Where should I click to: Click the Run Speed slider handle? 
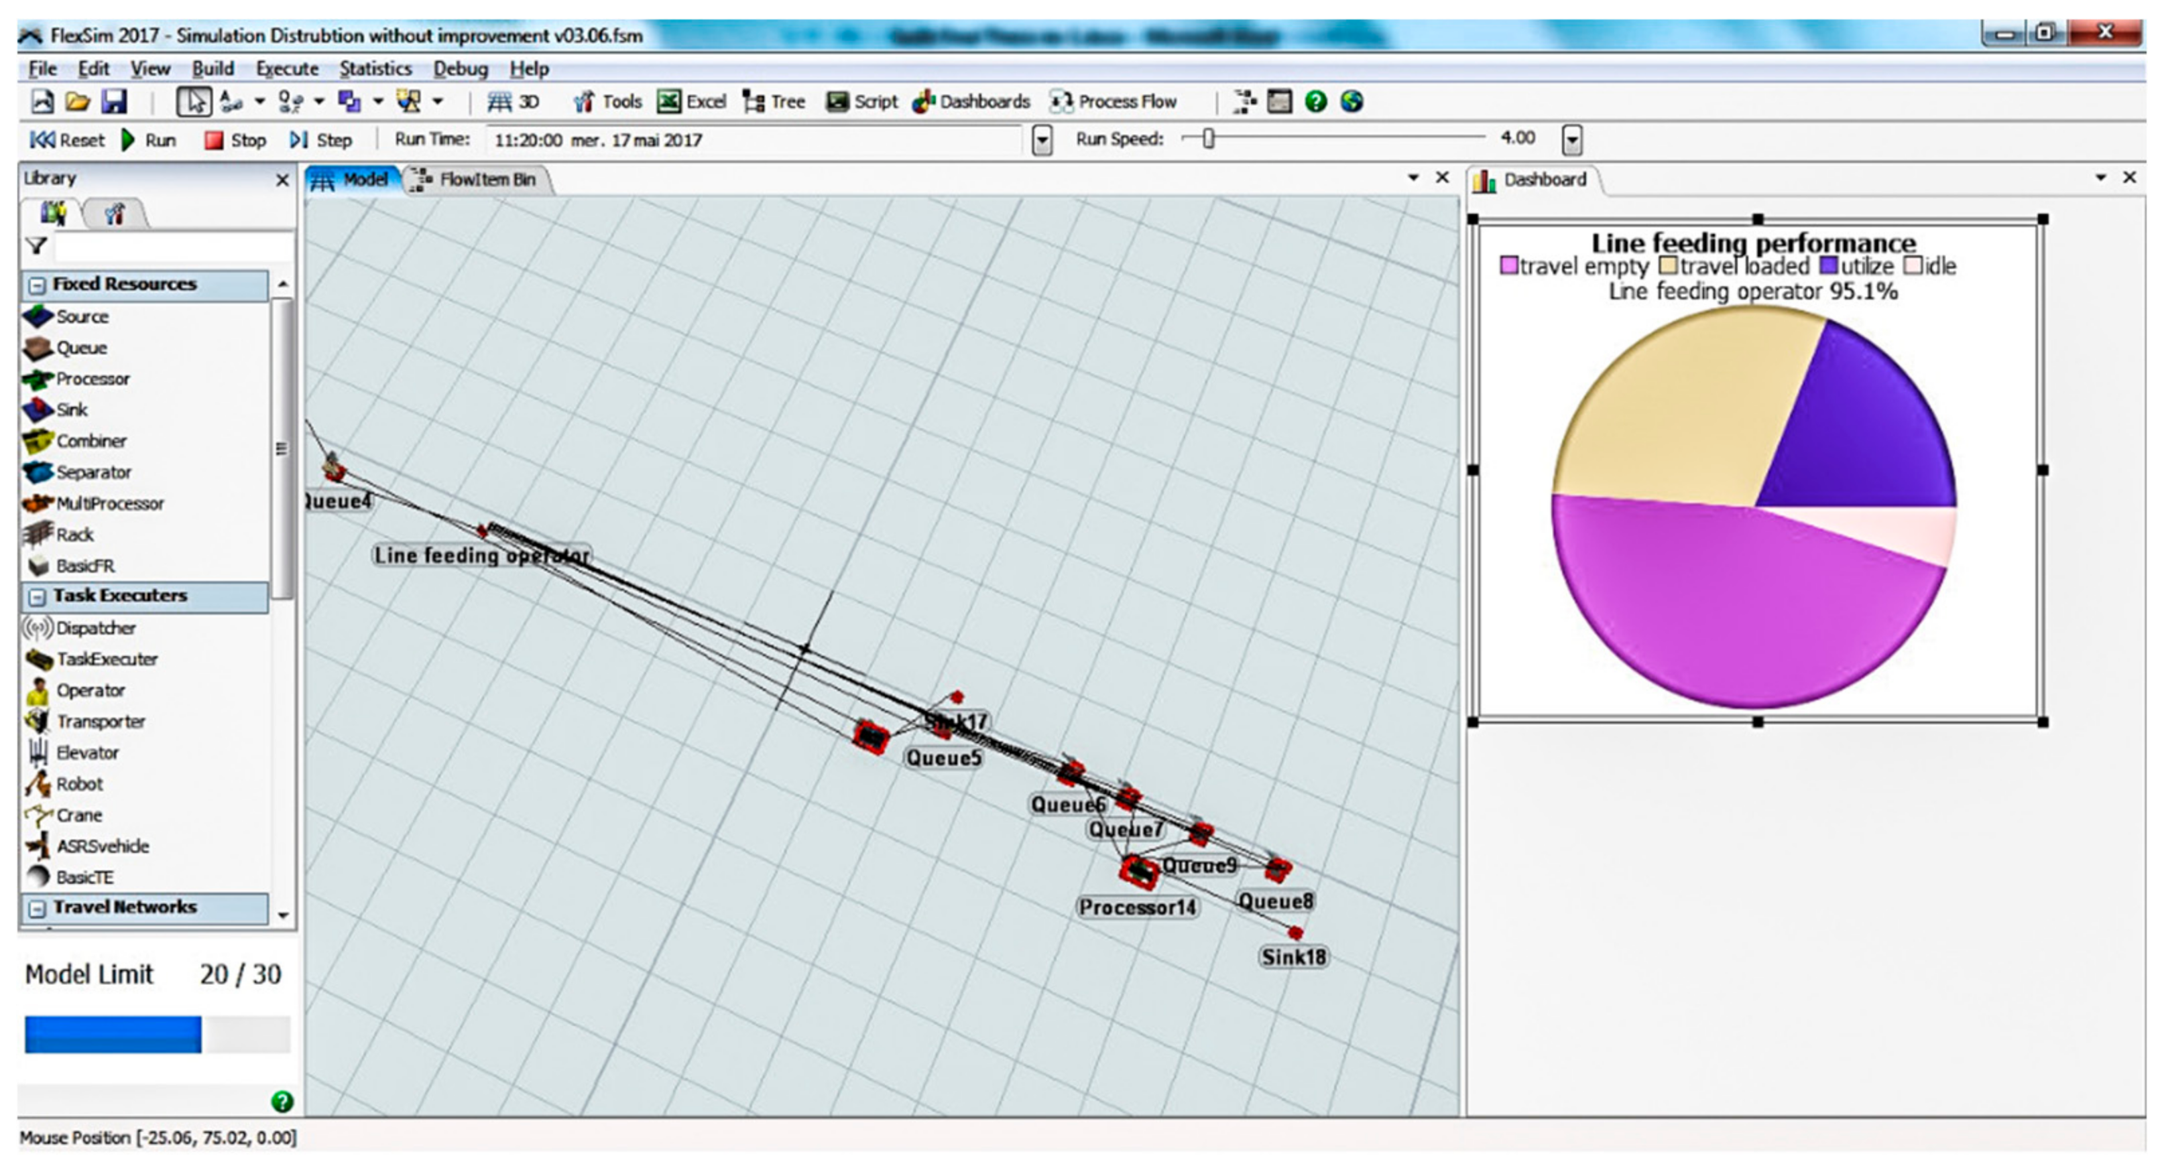pos(1208,139)
